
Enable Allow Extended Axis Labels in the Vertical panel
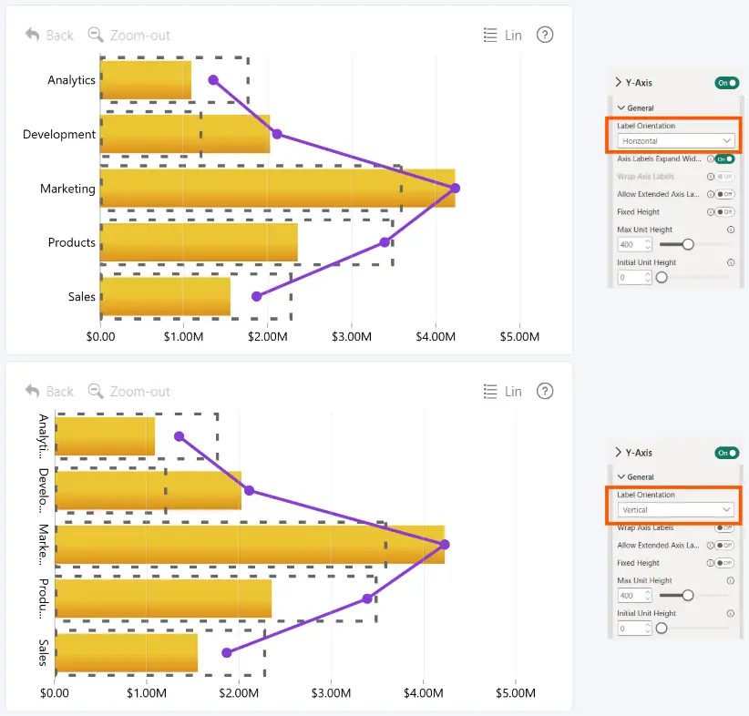point(724,546)
